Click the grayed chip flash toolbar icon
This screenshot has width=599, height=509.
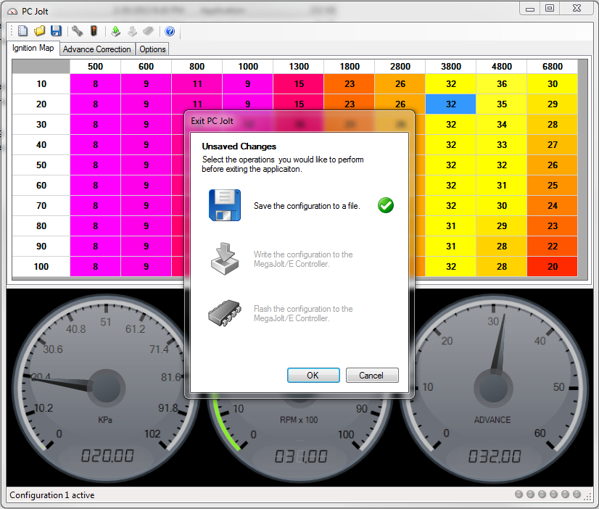click(x=148, y=31)
